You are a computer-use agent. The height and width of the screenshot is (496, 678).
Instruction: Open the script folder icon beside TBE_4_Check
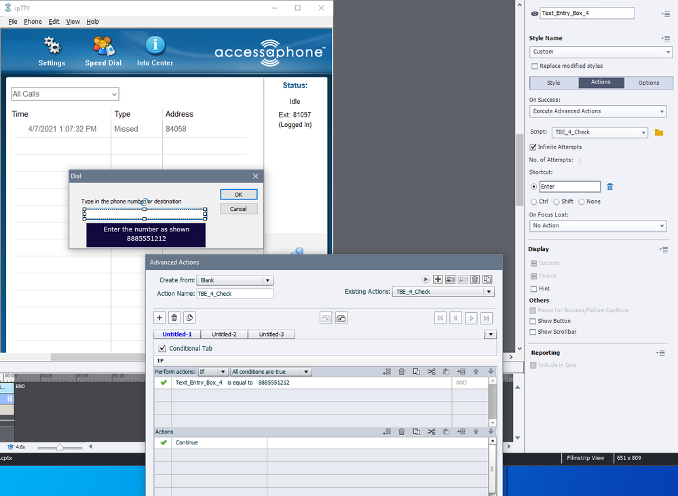tap(658, 132)
